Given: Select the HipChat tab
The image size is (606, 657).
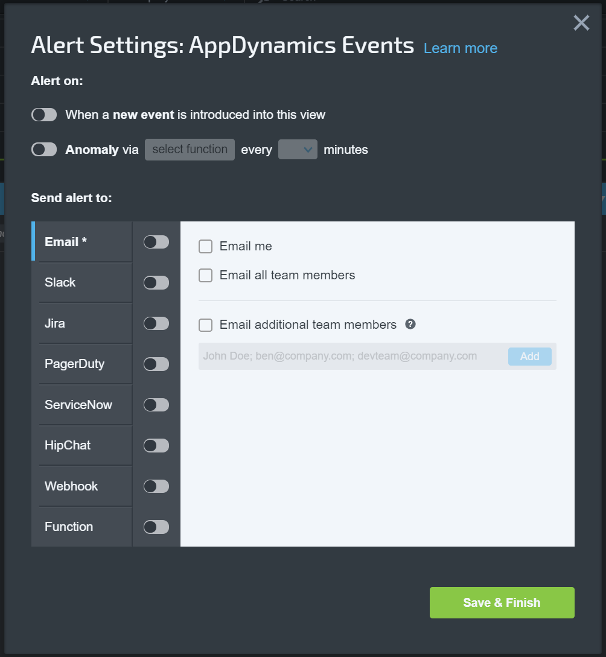Looking at the screenshot, I should tap(86, 445).
